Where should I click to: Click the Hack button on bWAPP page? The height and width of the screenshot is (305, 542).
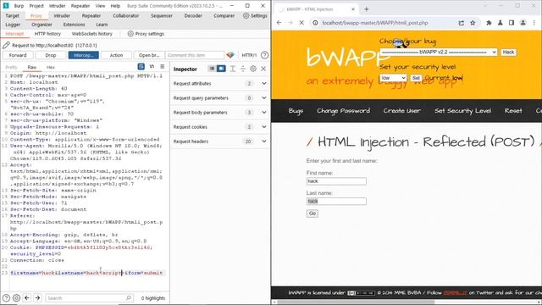(508, 53)
